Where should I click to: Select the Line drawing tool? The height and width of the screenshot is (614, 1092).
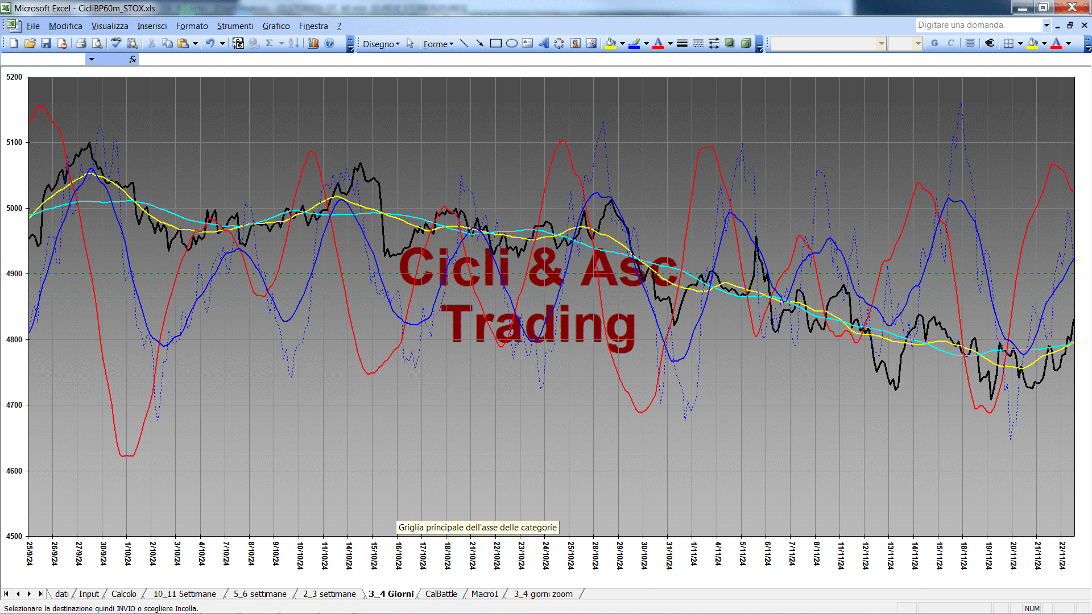pyautogui.click(x=464, y=43)
